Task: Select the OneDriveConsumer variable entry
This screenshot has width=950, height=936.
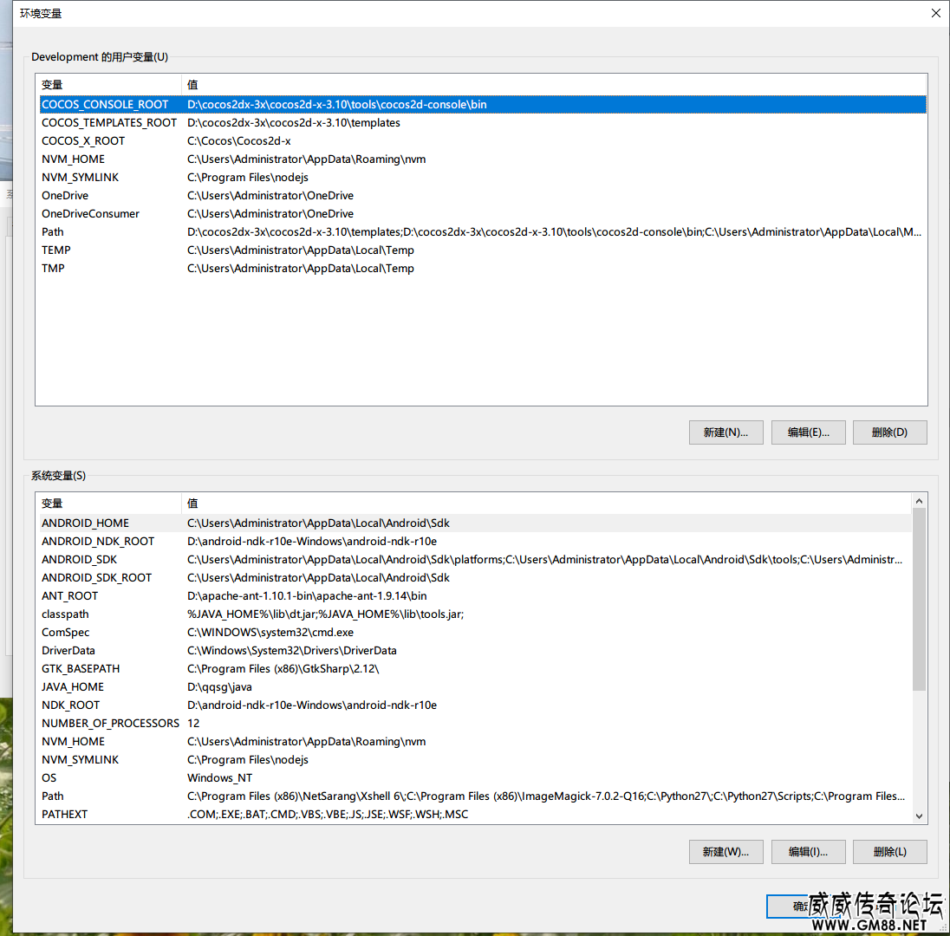Action: pyautogui.click(x=90, y=214)
